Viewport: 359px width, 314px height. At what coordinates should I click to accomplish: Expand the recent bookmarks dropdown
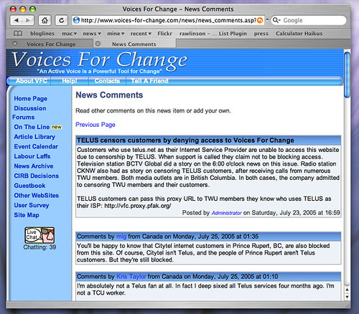tap(141, 34)
